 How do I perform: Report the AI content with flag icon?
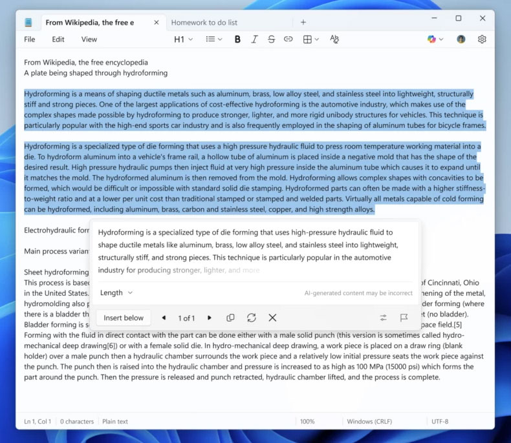point(404,318)
